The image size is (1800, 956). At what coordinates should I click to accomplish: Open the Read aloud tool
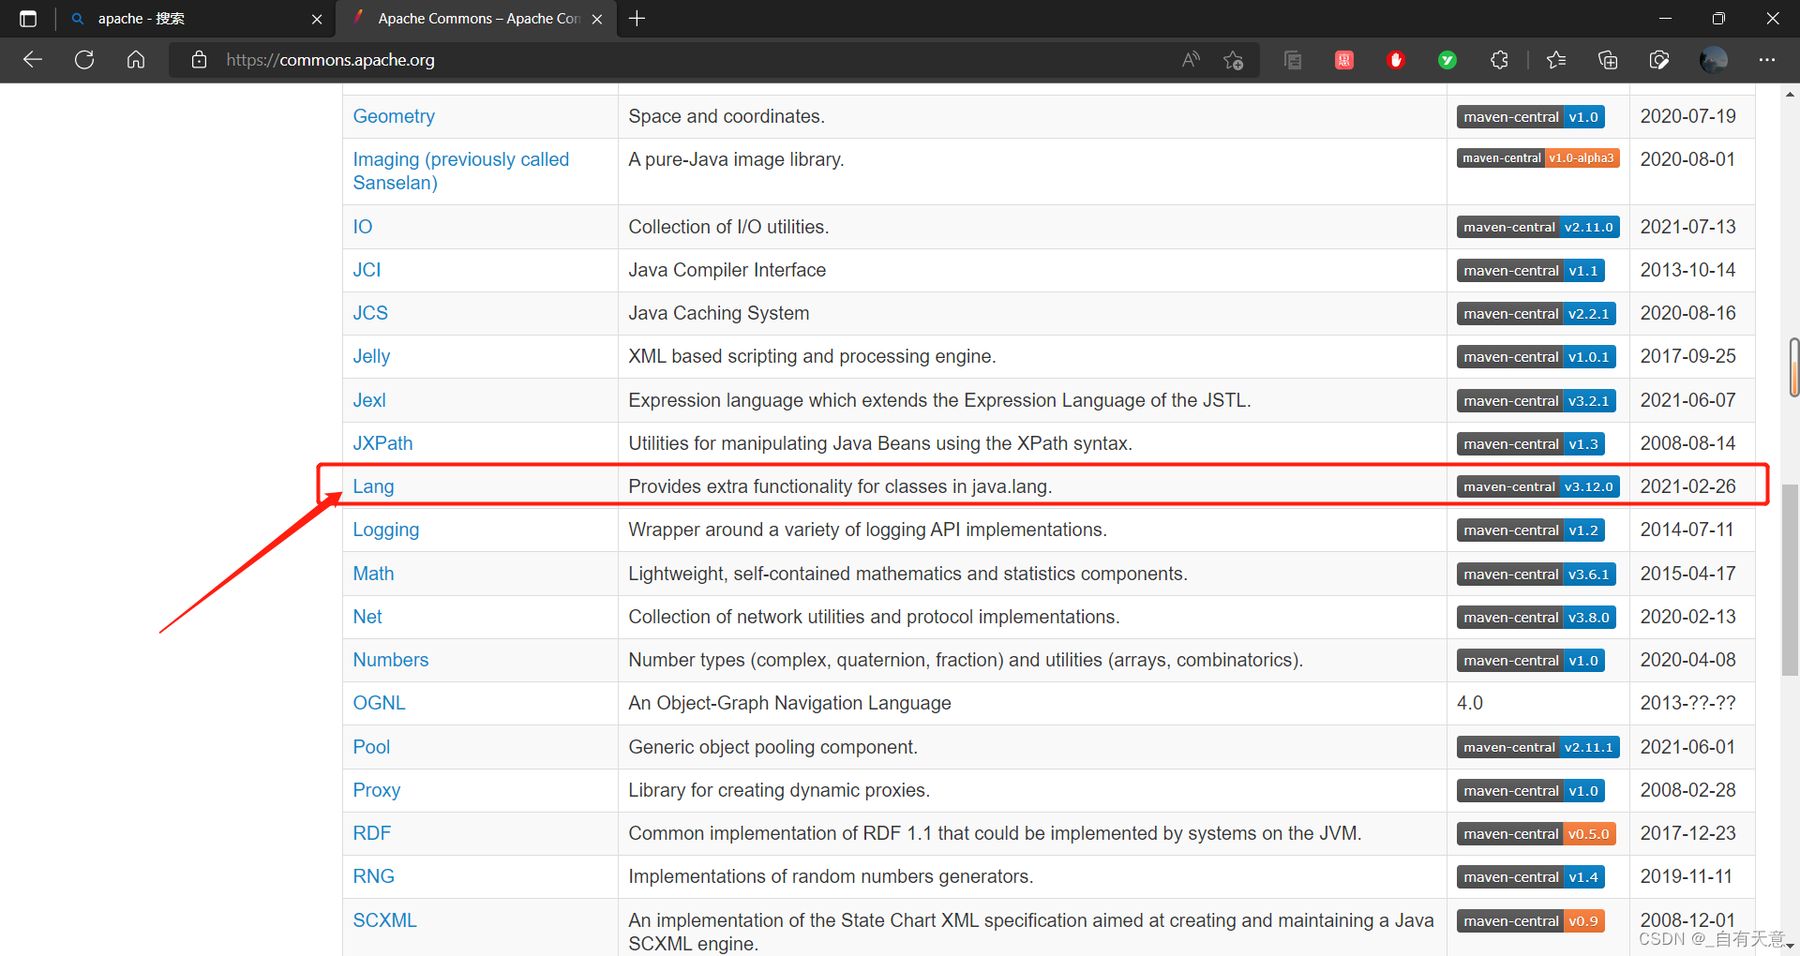tap(1191, 60)
